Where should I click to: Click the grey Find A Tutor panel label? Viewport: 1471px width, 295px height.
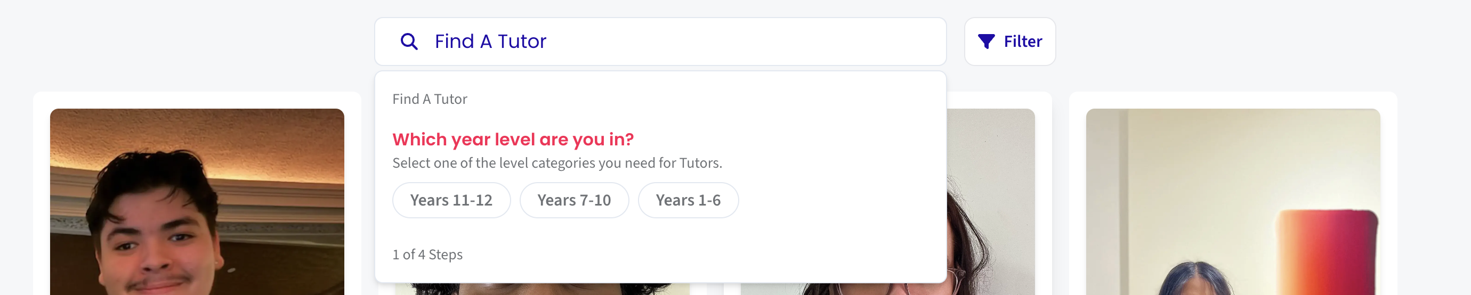point(430,99)
